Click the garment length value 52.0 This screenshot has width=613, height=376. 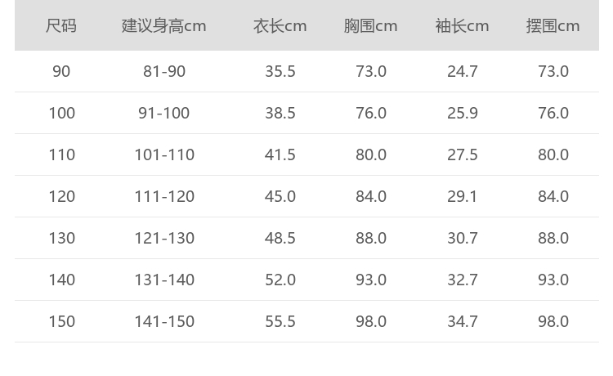click(x=280, y=280)
